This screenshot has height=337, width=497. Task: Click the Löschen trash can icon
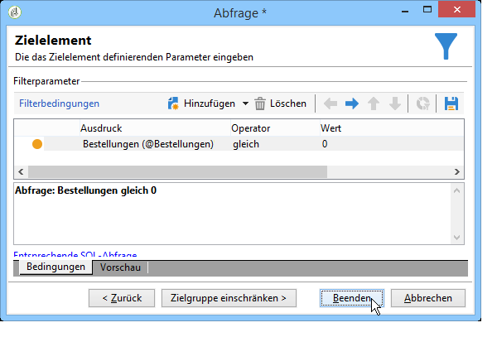[x=260, y=104]
